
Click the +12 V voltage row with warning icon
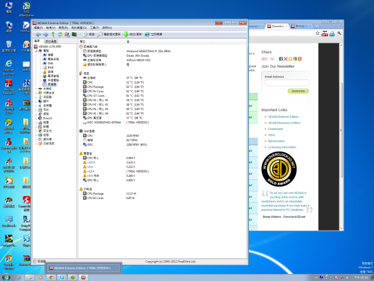coord(116,172)
